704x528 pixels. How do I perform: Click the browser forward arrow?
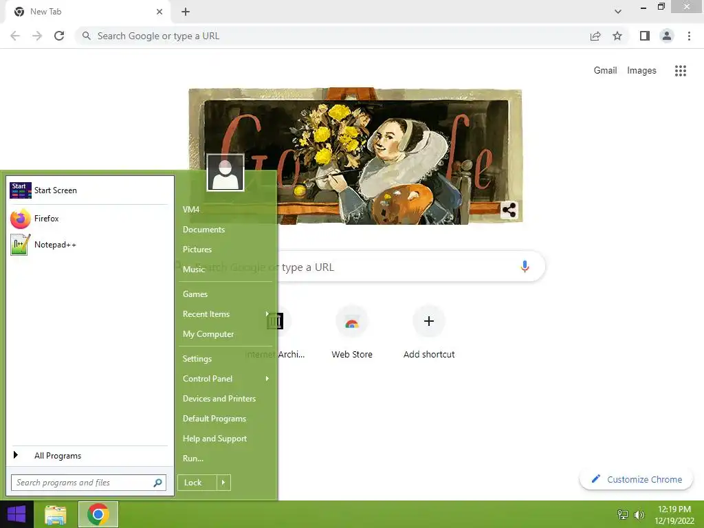[x=37, y=36]
